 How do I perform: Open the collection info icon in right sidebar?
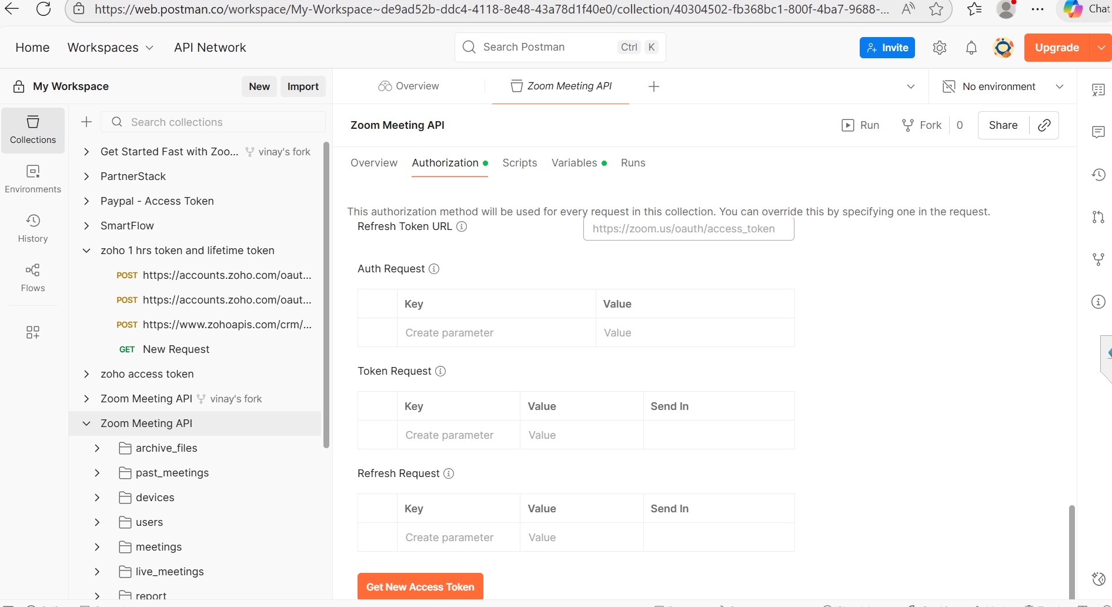point(1098,302)
